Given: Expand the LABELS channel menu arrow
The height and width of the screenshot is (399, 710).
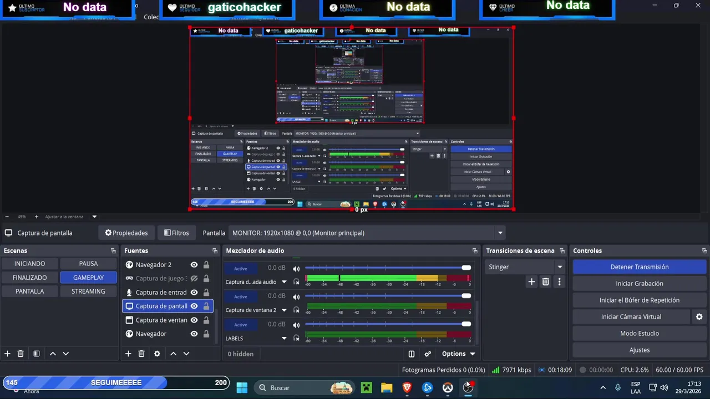Looking at the screenshot, I should point(284,339).
